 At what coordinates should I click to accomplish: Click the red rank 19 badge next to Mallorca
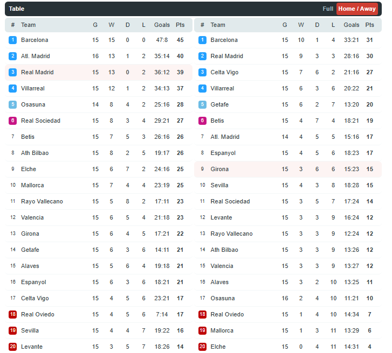[x=202, y=330]
